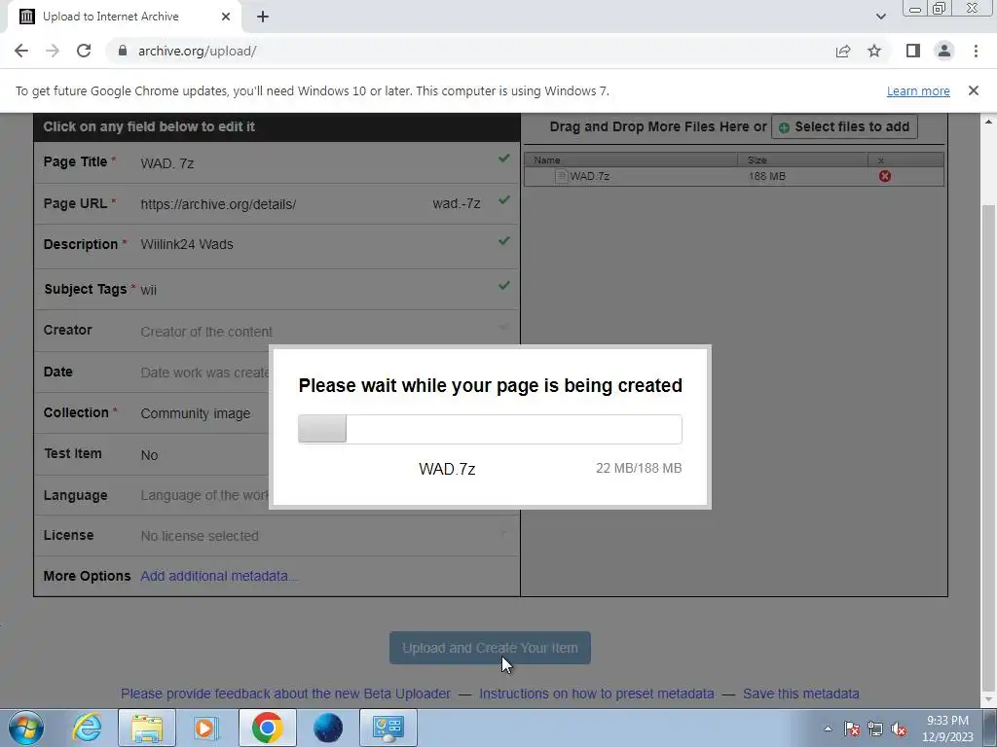The image size is (997, 747).
Task: Click the muted volume tray icon
Action: coord(899,729)
